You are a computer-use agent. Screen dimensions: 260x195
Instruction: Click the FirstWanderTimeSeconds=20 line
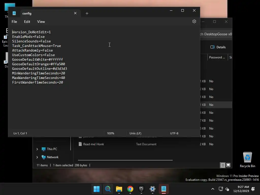tap(38, 83)
